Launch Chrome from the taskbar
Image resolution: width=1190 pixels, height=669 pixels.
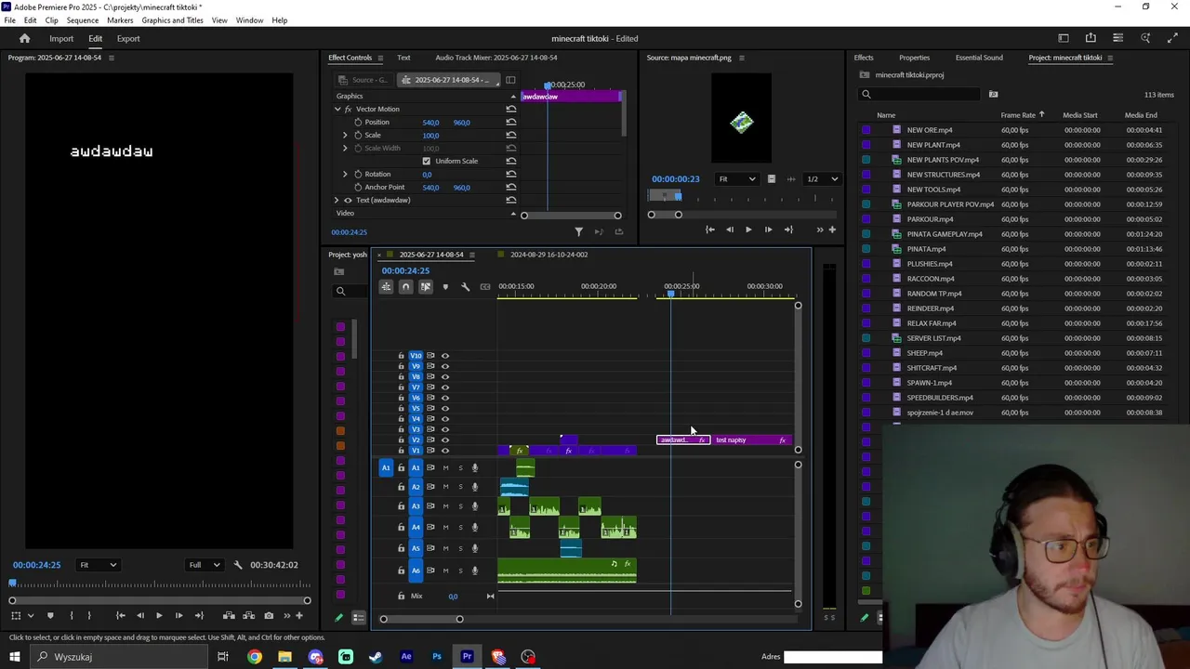click(254, 657)
